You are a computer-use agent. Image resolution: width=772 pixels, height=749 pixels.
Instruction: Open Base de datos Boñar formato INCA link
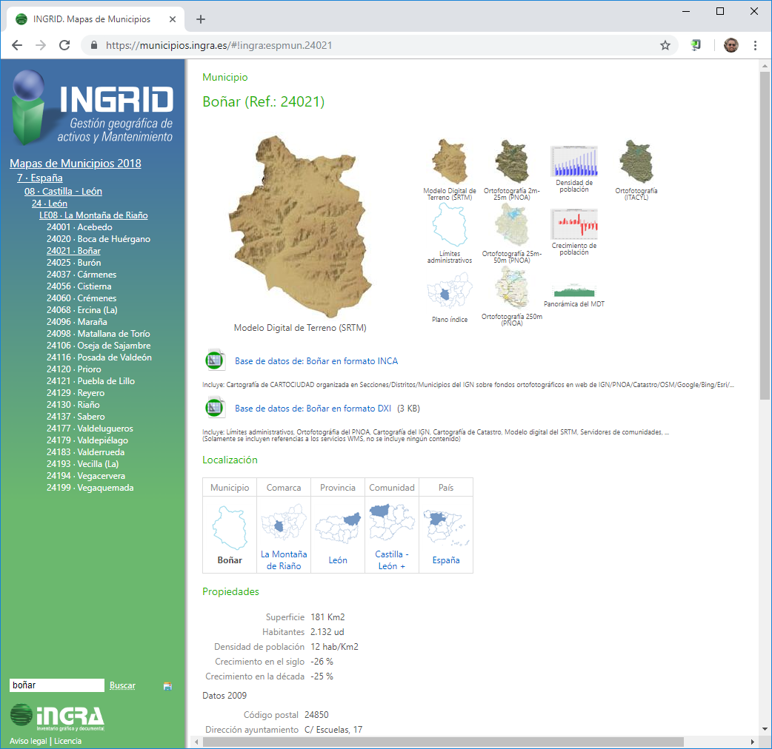(x=316, y=361)
